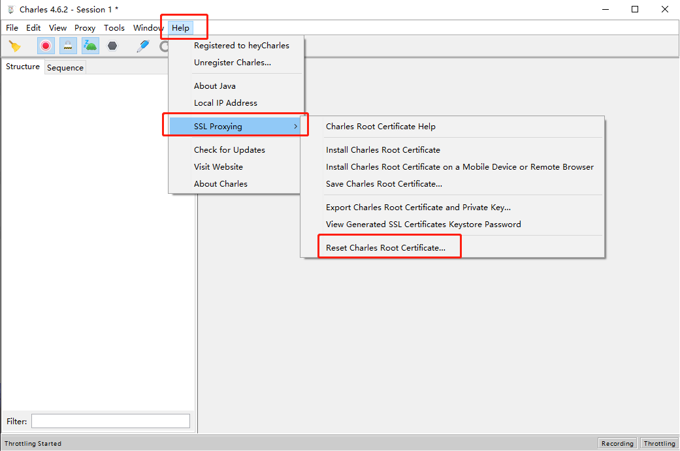Screen dimensions: 680x451
Task: Click the Throttling status bar button
Action: (659, 443)
